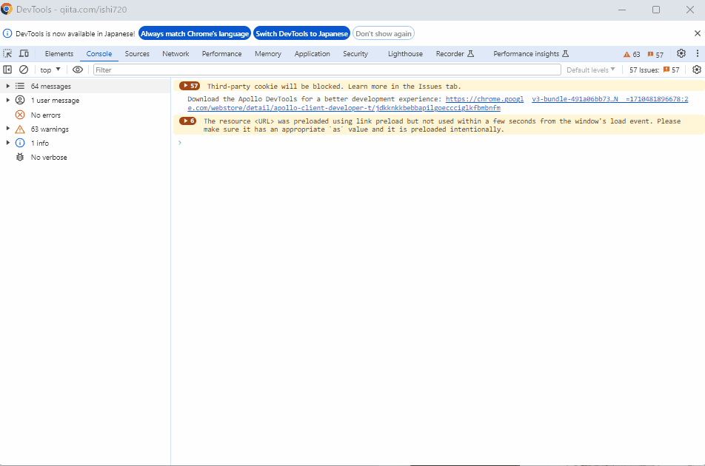
Task: Create a live expression with the eye icon
Action: 78,69
